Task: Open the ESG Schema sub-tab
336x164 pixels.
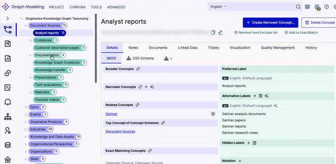Action: click(x=140, y=58)
